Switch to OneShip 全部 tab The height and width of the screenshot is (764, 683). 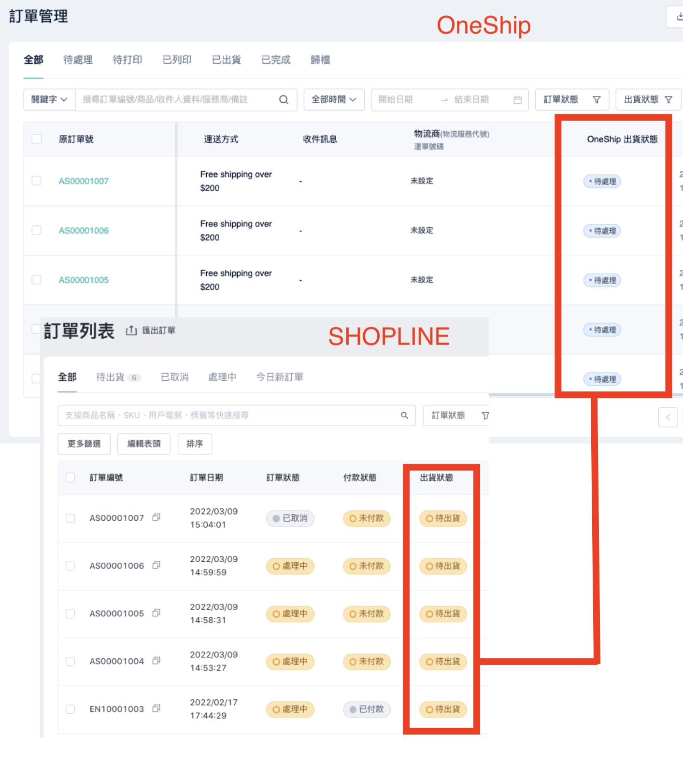coord(33,60)
